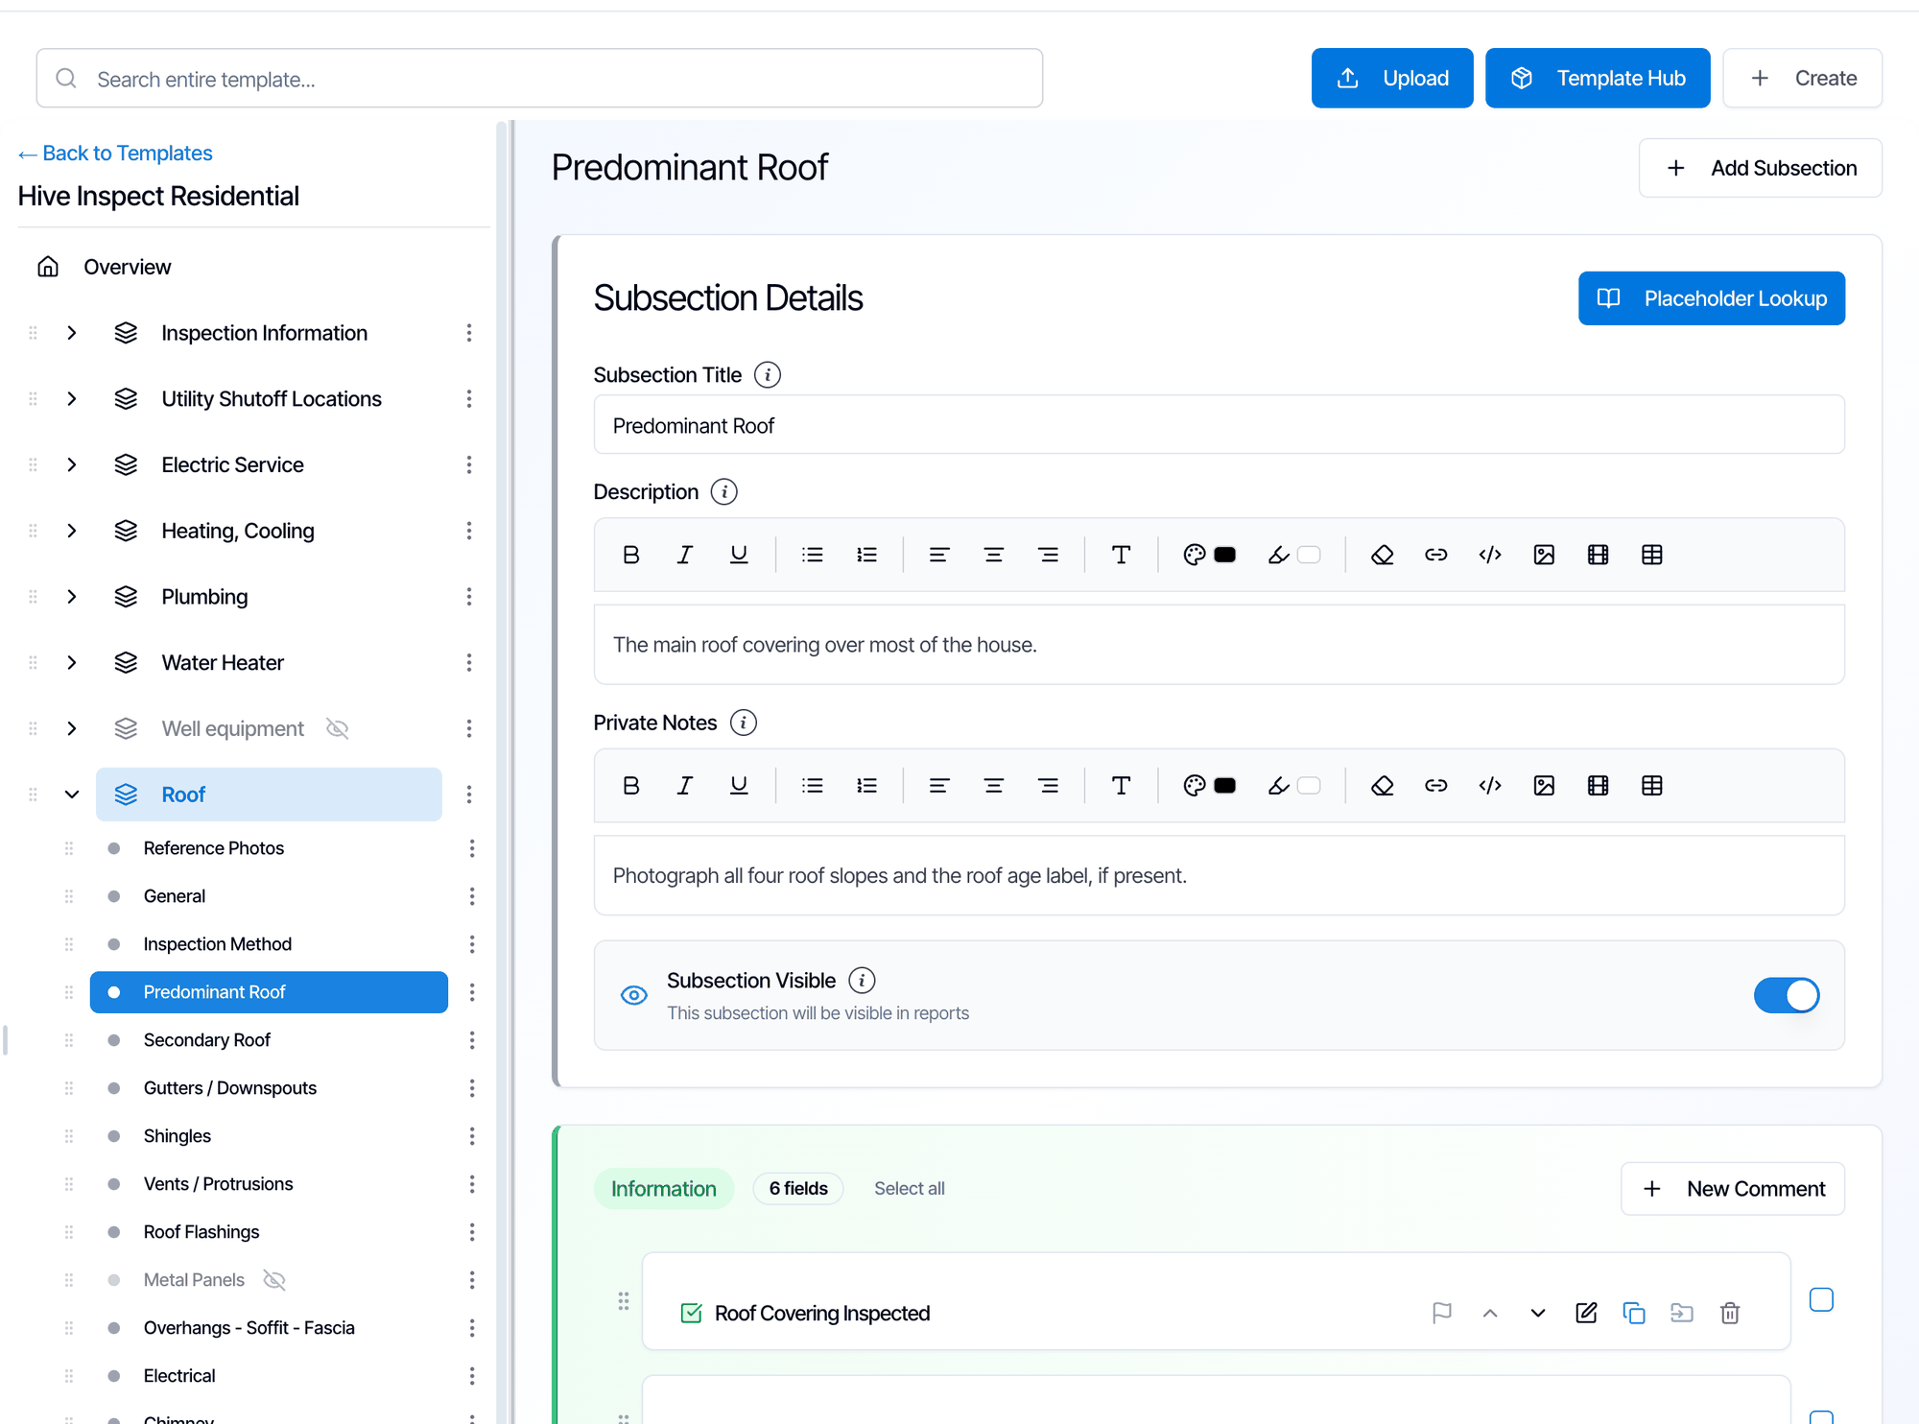Viewport: 1919px width, 1424px height.
Task: Toggle bold in Description toolbar
Action: [x=630, y=555]
